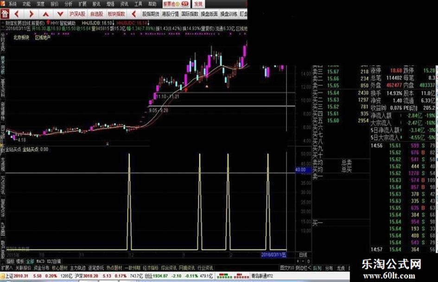
Task: Switch to the 龙虎 tab
Action: pos(341,268)
